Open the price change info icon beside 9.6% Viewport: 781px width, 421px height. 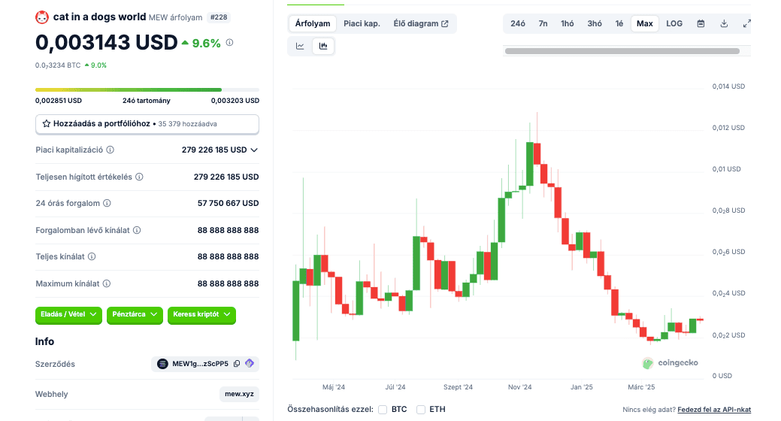229,43
